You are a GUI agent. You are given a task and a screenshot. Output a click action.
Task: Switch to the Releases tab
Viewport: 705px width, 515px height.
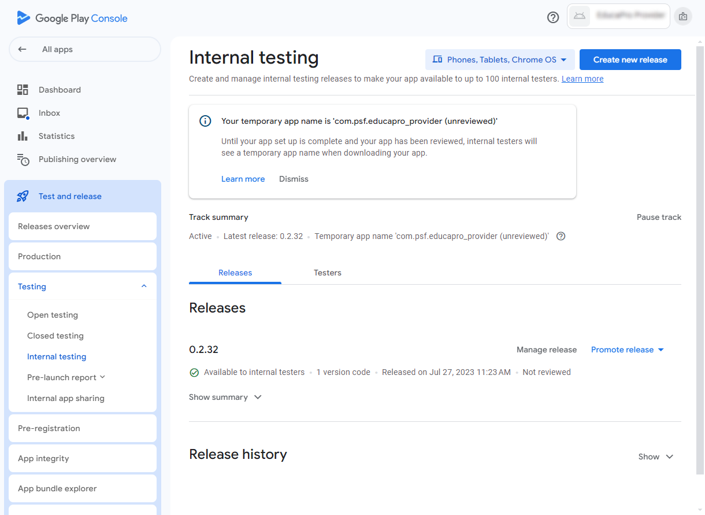235,273
